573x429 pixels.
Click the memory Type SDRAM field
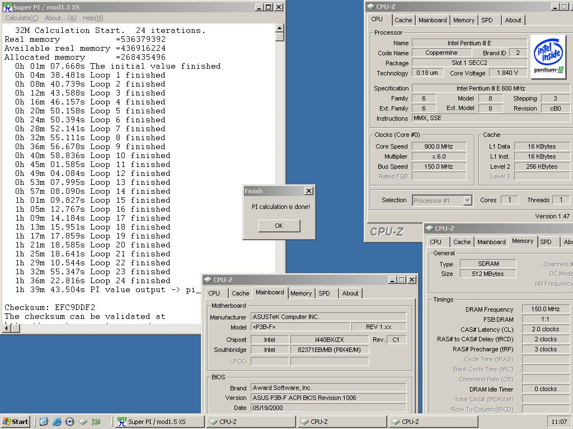pyautogui.click(x=488, y=264)
